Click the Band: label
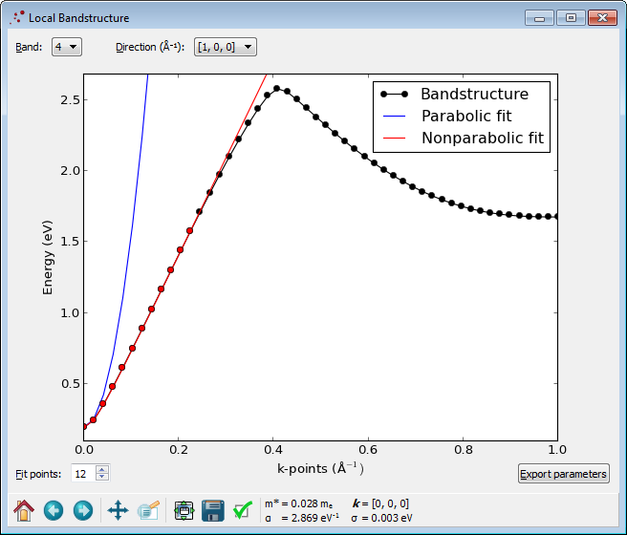 pos(29,47)
